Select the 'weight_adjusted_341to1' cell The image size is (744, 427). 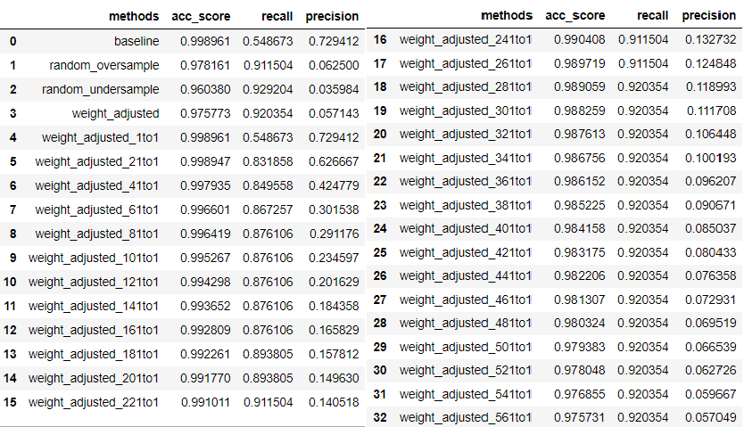(466, 159)
